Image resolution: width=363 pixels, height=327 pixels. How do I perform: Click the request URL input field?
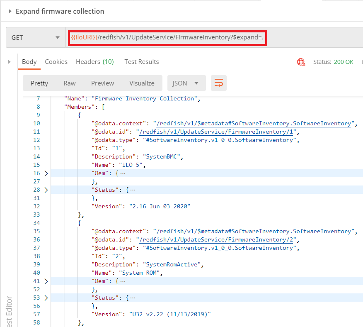[x=207, y=38]
